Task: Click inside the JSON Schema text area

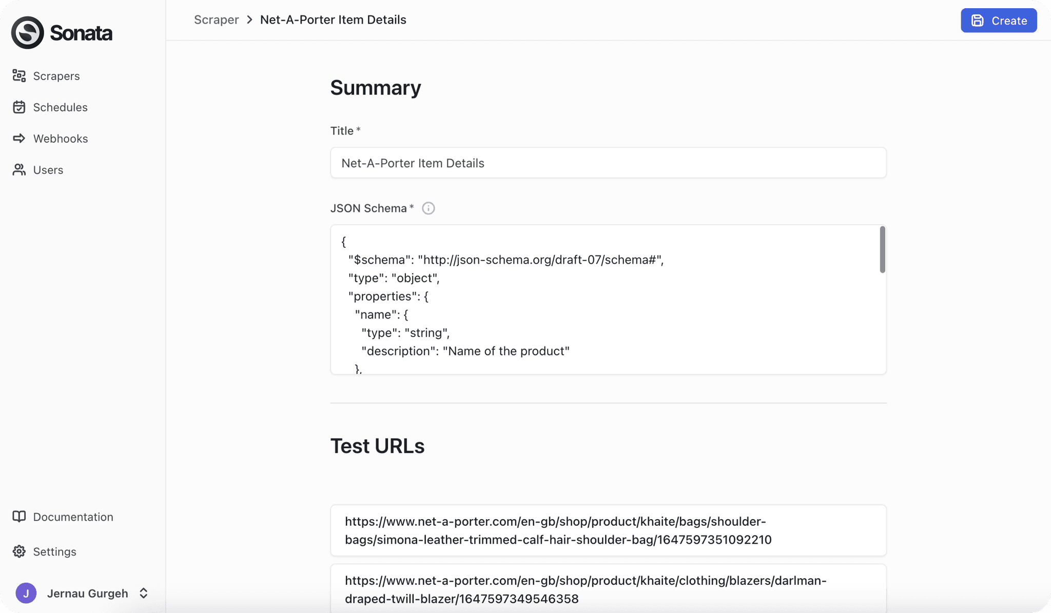Action: coord(608,300)
